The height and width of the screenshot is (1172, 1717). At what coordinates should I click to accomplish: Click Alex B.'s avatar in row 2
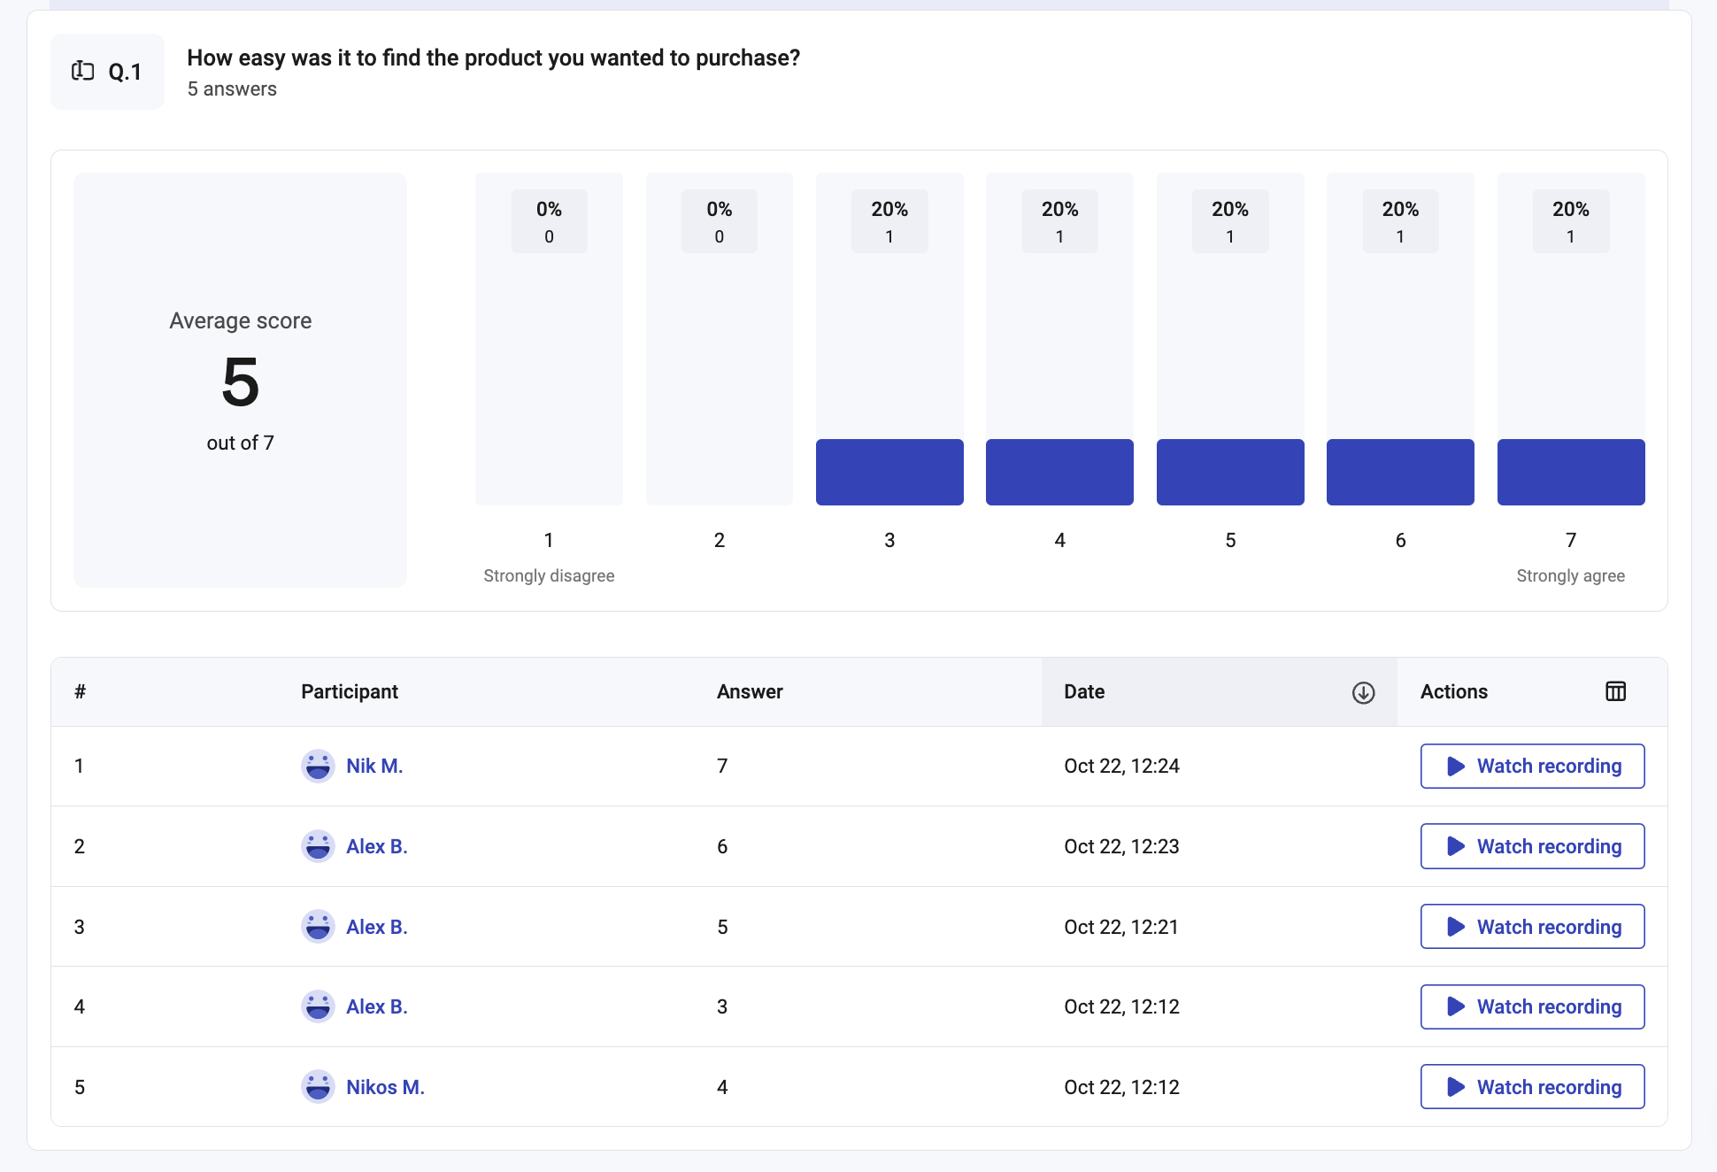tap(317, 846)
